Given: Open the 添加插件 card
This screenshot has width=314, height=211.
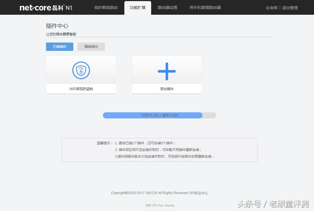Looking at the screenshot, I should 166,75.
